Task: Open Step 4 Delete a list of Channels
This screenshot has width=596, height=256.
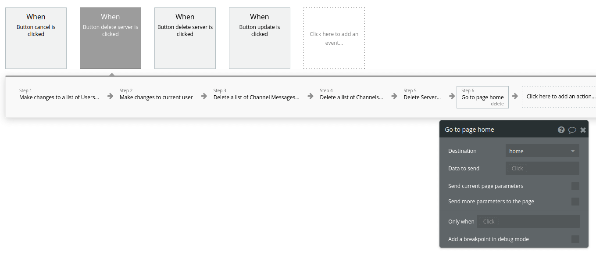Action: point(351,94)
